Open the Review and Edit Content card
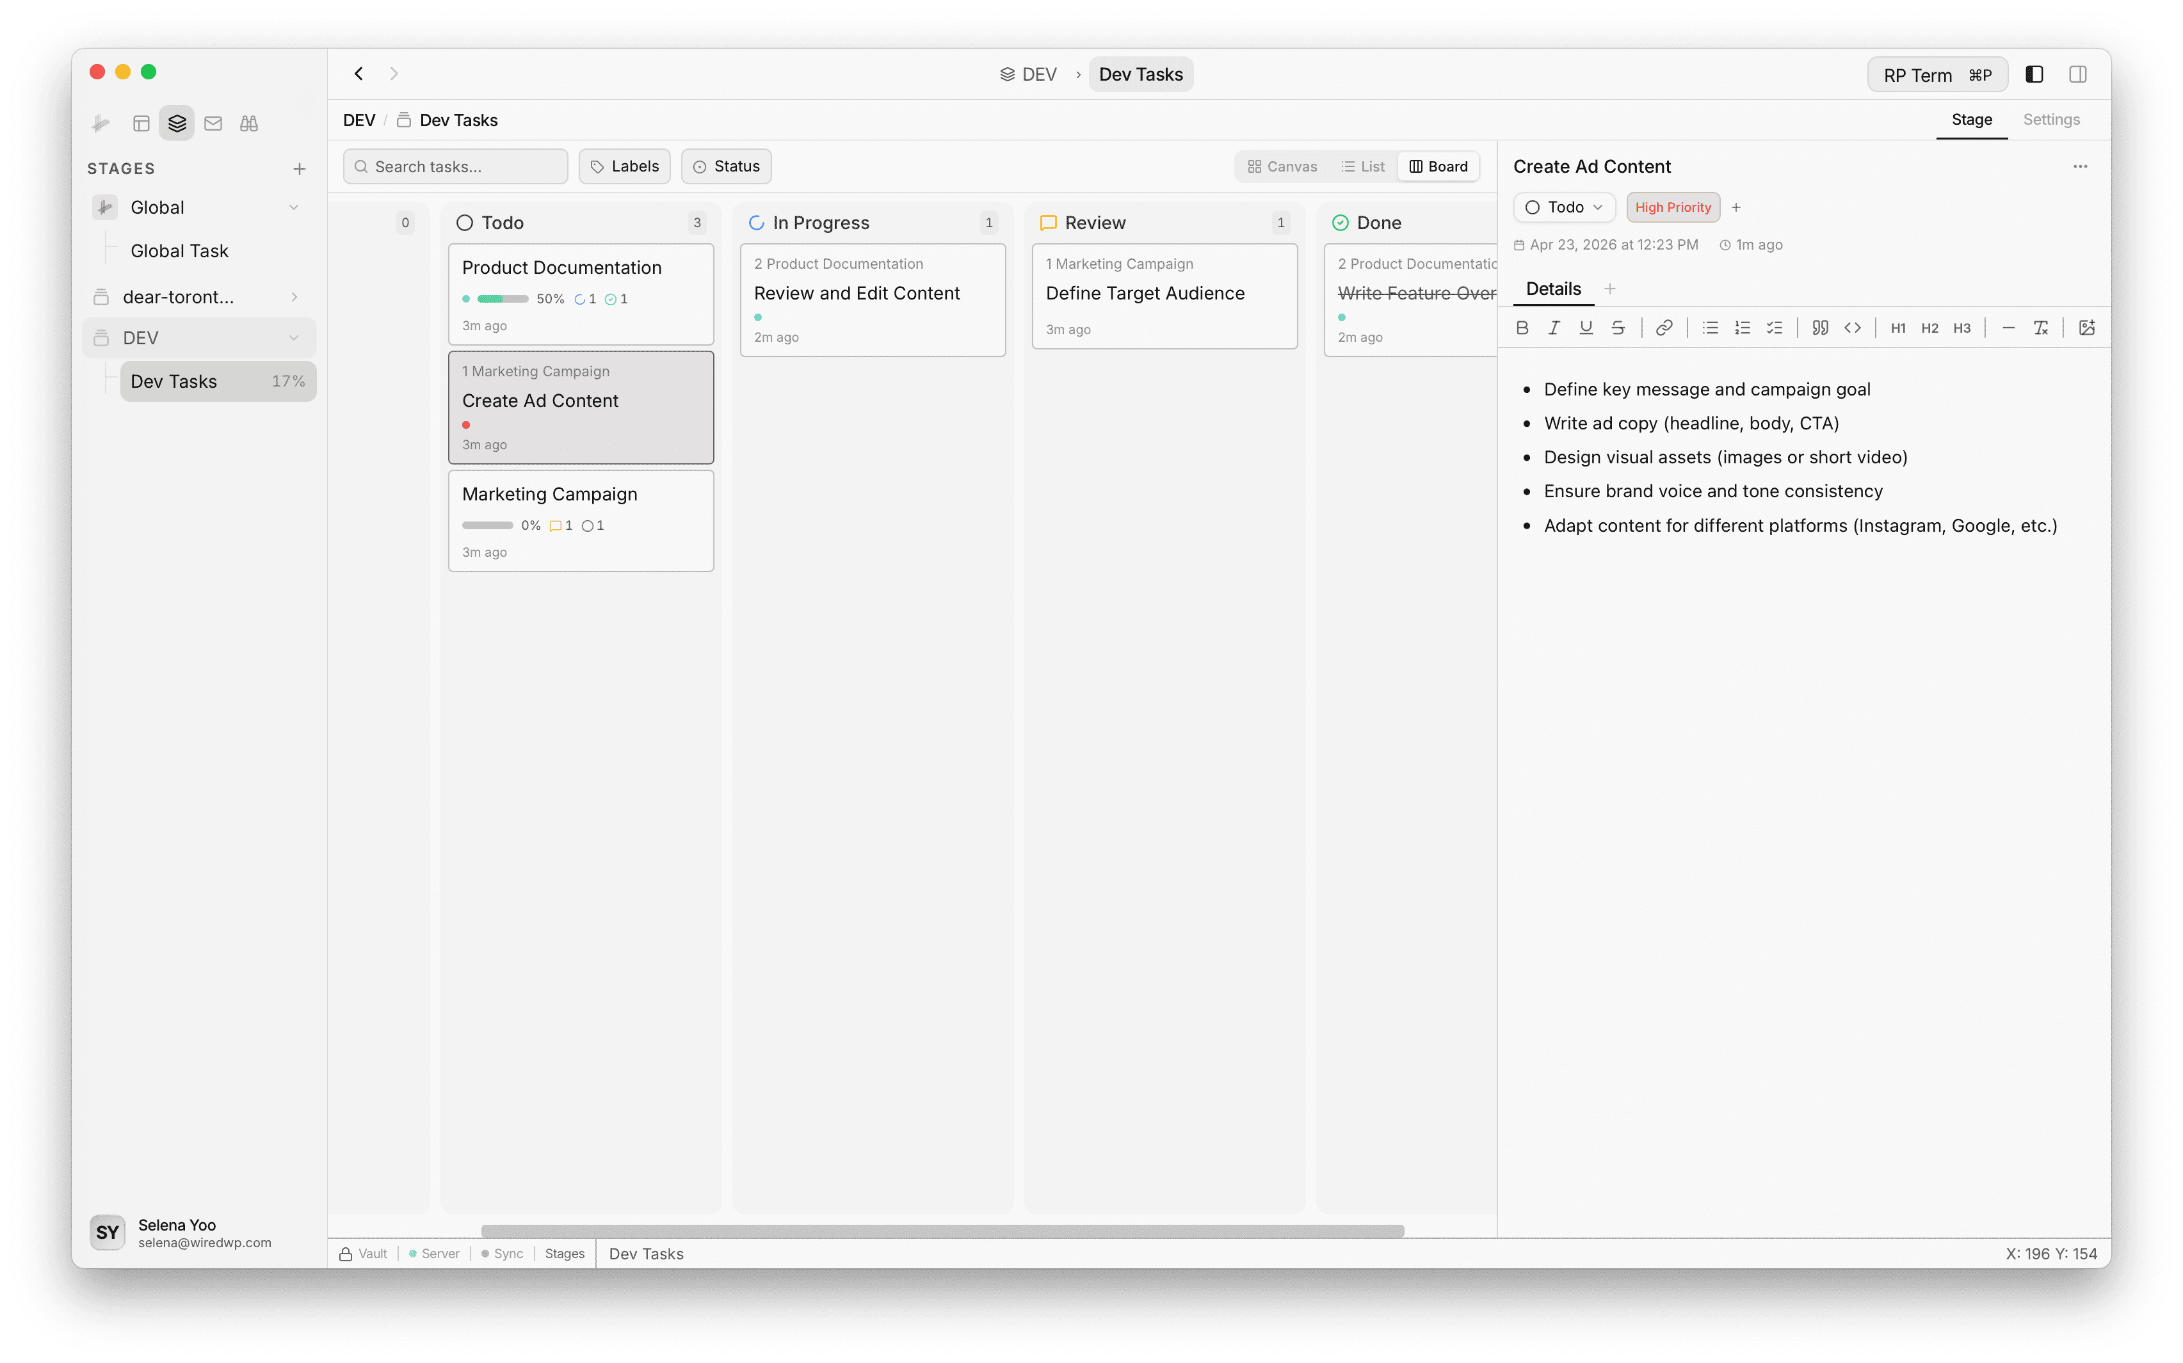The height and width of the screenshot is (1363, 2183). [872, 300]
